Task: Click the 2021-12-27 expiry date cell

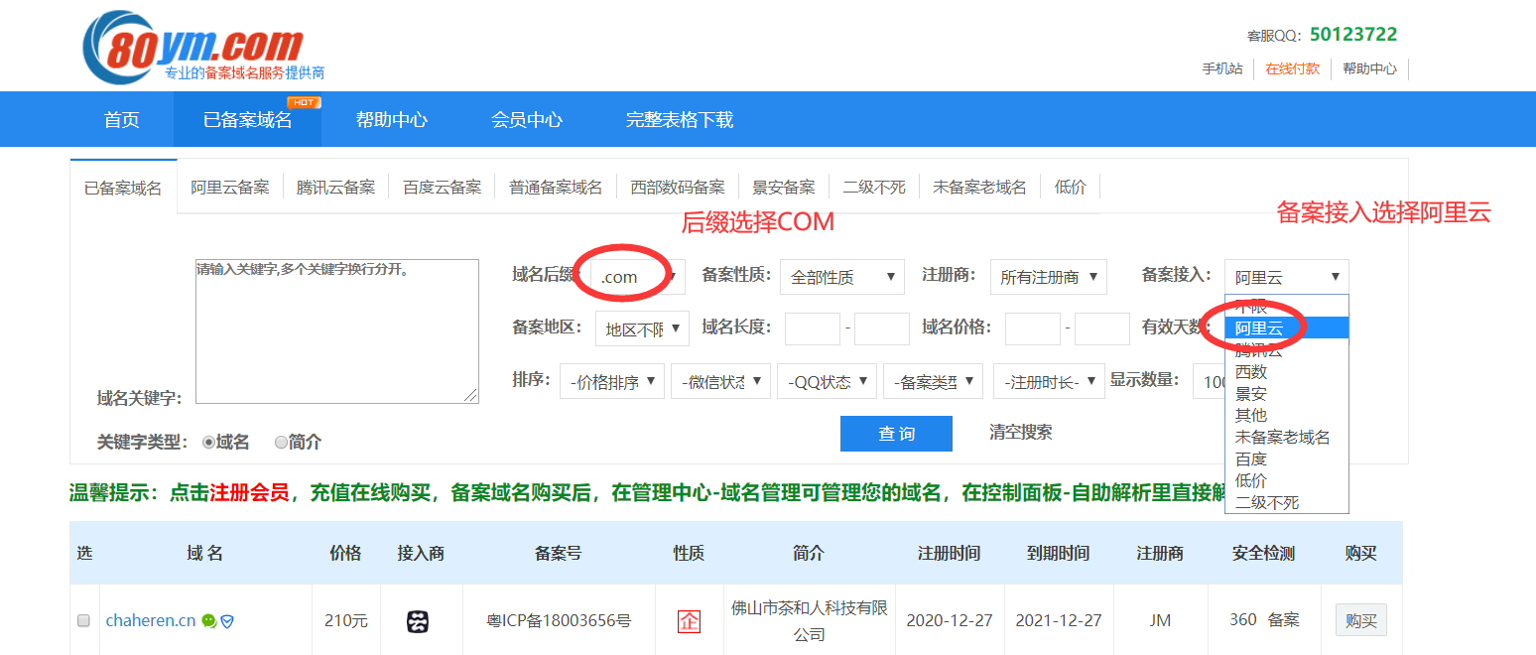Action: [x=1059, y=620]
